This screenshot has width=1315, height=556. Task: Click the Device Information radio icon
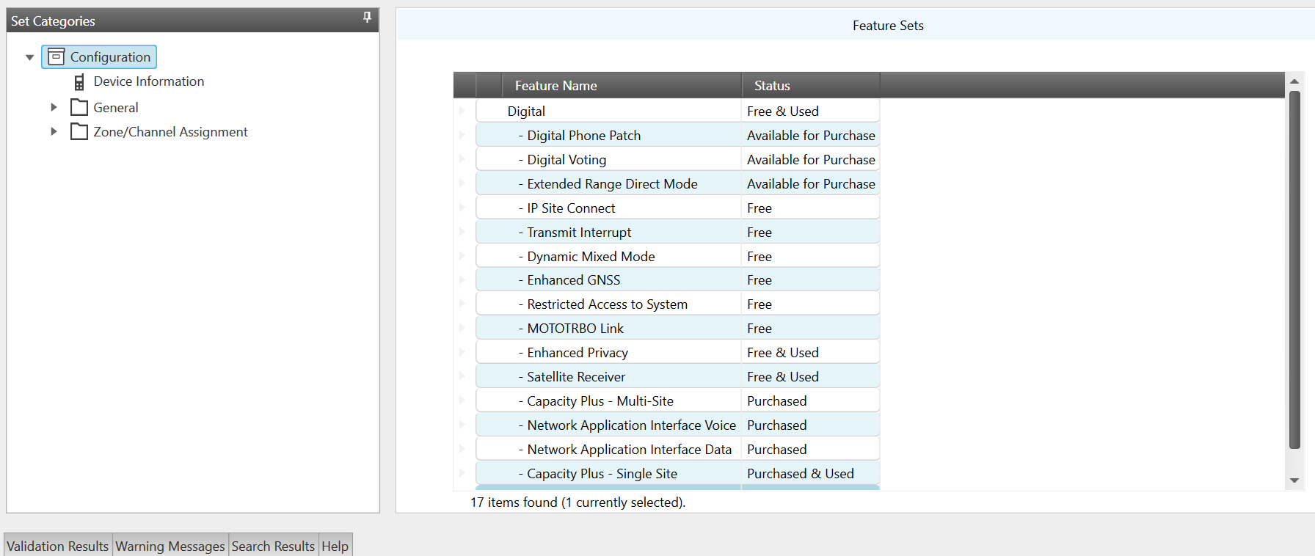pyautogui.click(x=79, y=82)
